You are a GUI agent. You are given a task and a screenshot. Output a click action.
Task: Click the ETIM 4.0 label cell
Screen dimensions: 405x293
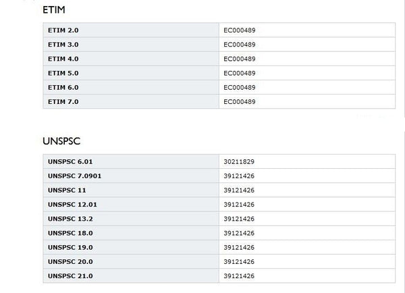[x=63, y=59]
